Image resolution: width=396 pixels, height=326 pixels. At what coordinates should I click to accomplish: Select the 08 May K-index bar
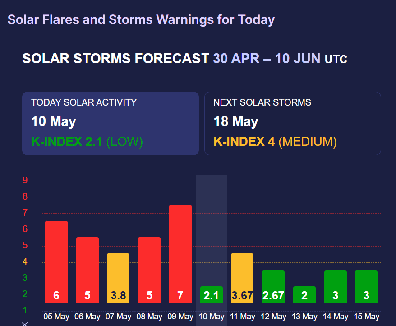[x=149, y=270]
